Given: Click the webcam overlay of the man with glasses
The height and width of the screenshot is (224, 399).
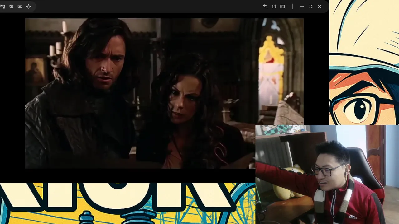Looking at the screenshot, I should click(x=327, y=174).
